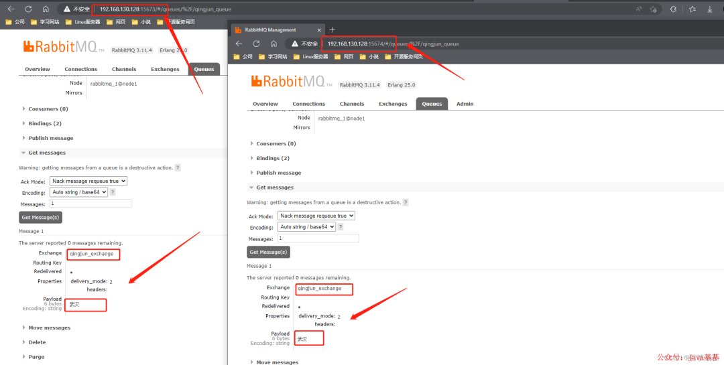Select the Queues tab in the front window
Viewport: 724px width, 365px height.
(432, 104)
